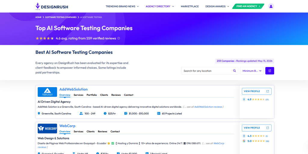Open the user account icon

point(271,6)
